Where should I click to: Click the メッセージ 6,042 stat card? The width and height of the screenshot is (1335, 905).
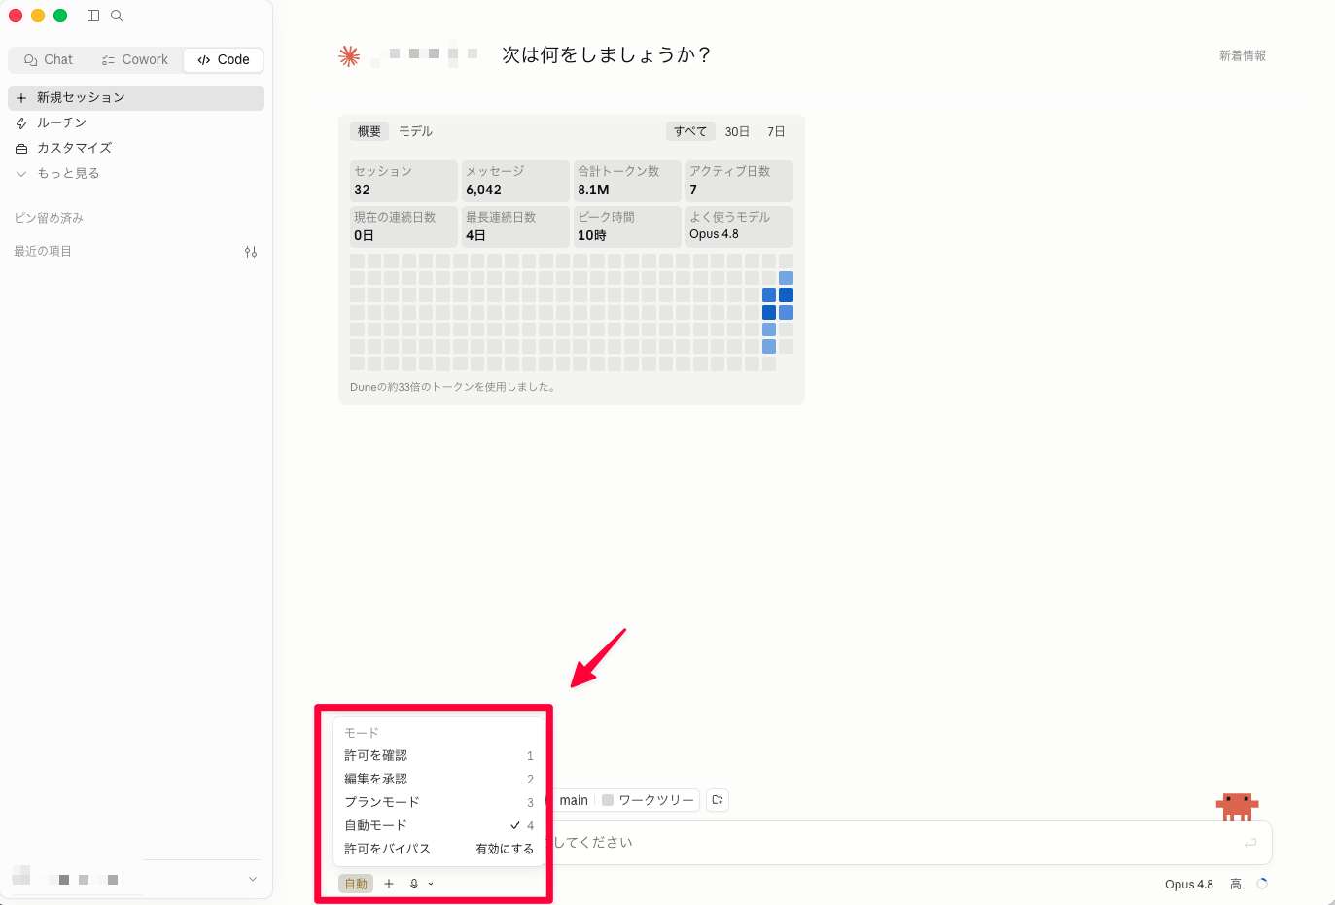pos(515,181)
